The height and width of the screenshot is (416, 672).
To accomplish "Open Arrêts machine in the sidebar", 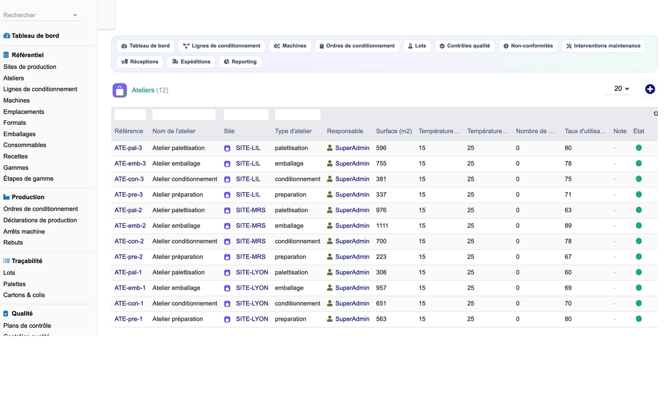I will coord(24,231).
